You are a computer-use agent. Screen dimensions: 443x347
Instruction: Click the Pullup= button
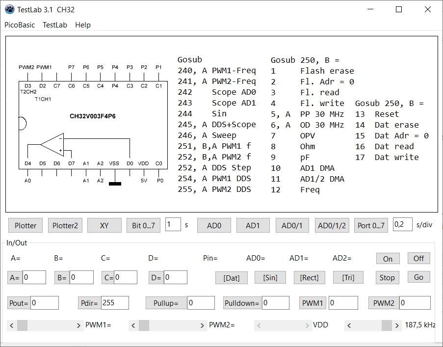165,303
